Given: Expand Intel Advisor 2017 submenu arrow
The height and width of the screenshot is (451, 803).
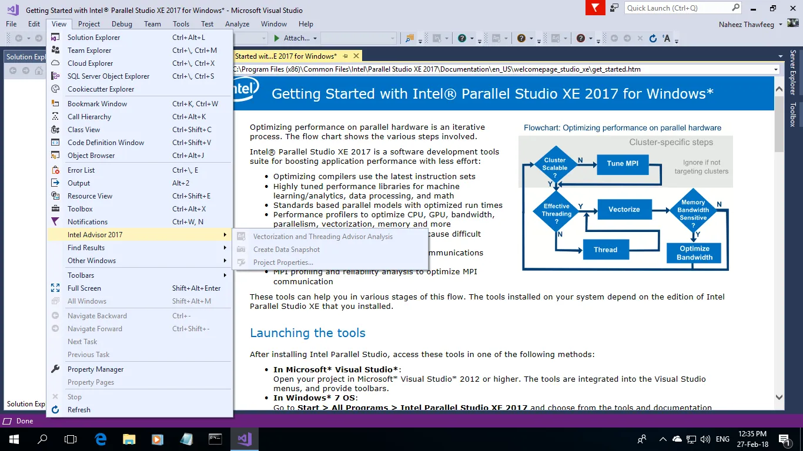Looking at the screenshot, I should (225, 234).
